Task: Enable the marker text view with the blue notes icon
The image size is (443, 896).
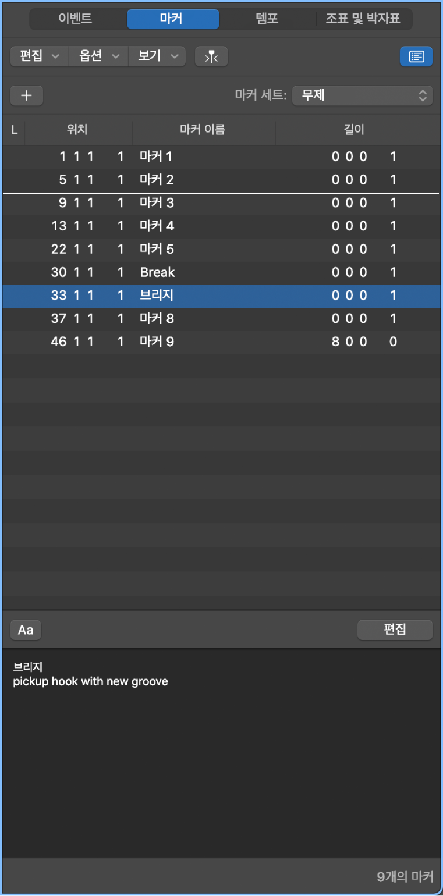Action: tap(416, 56)
